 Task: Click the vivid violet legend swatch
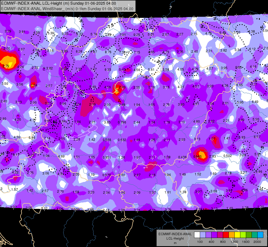[214, 235]
